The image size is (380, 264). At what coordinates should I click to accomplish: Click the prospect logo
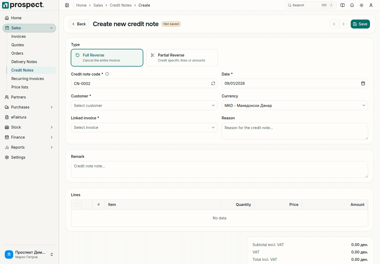(x=23, y=5)
